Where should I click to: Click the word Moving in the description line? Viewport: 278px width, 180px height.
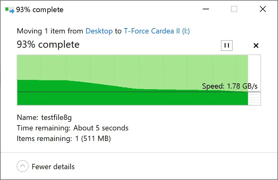29,31
